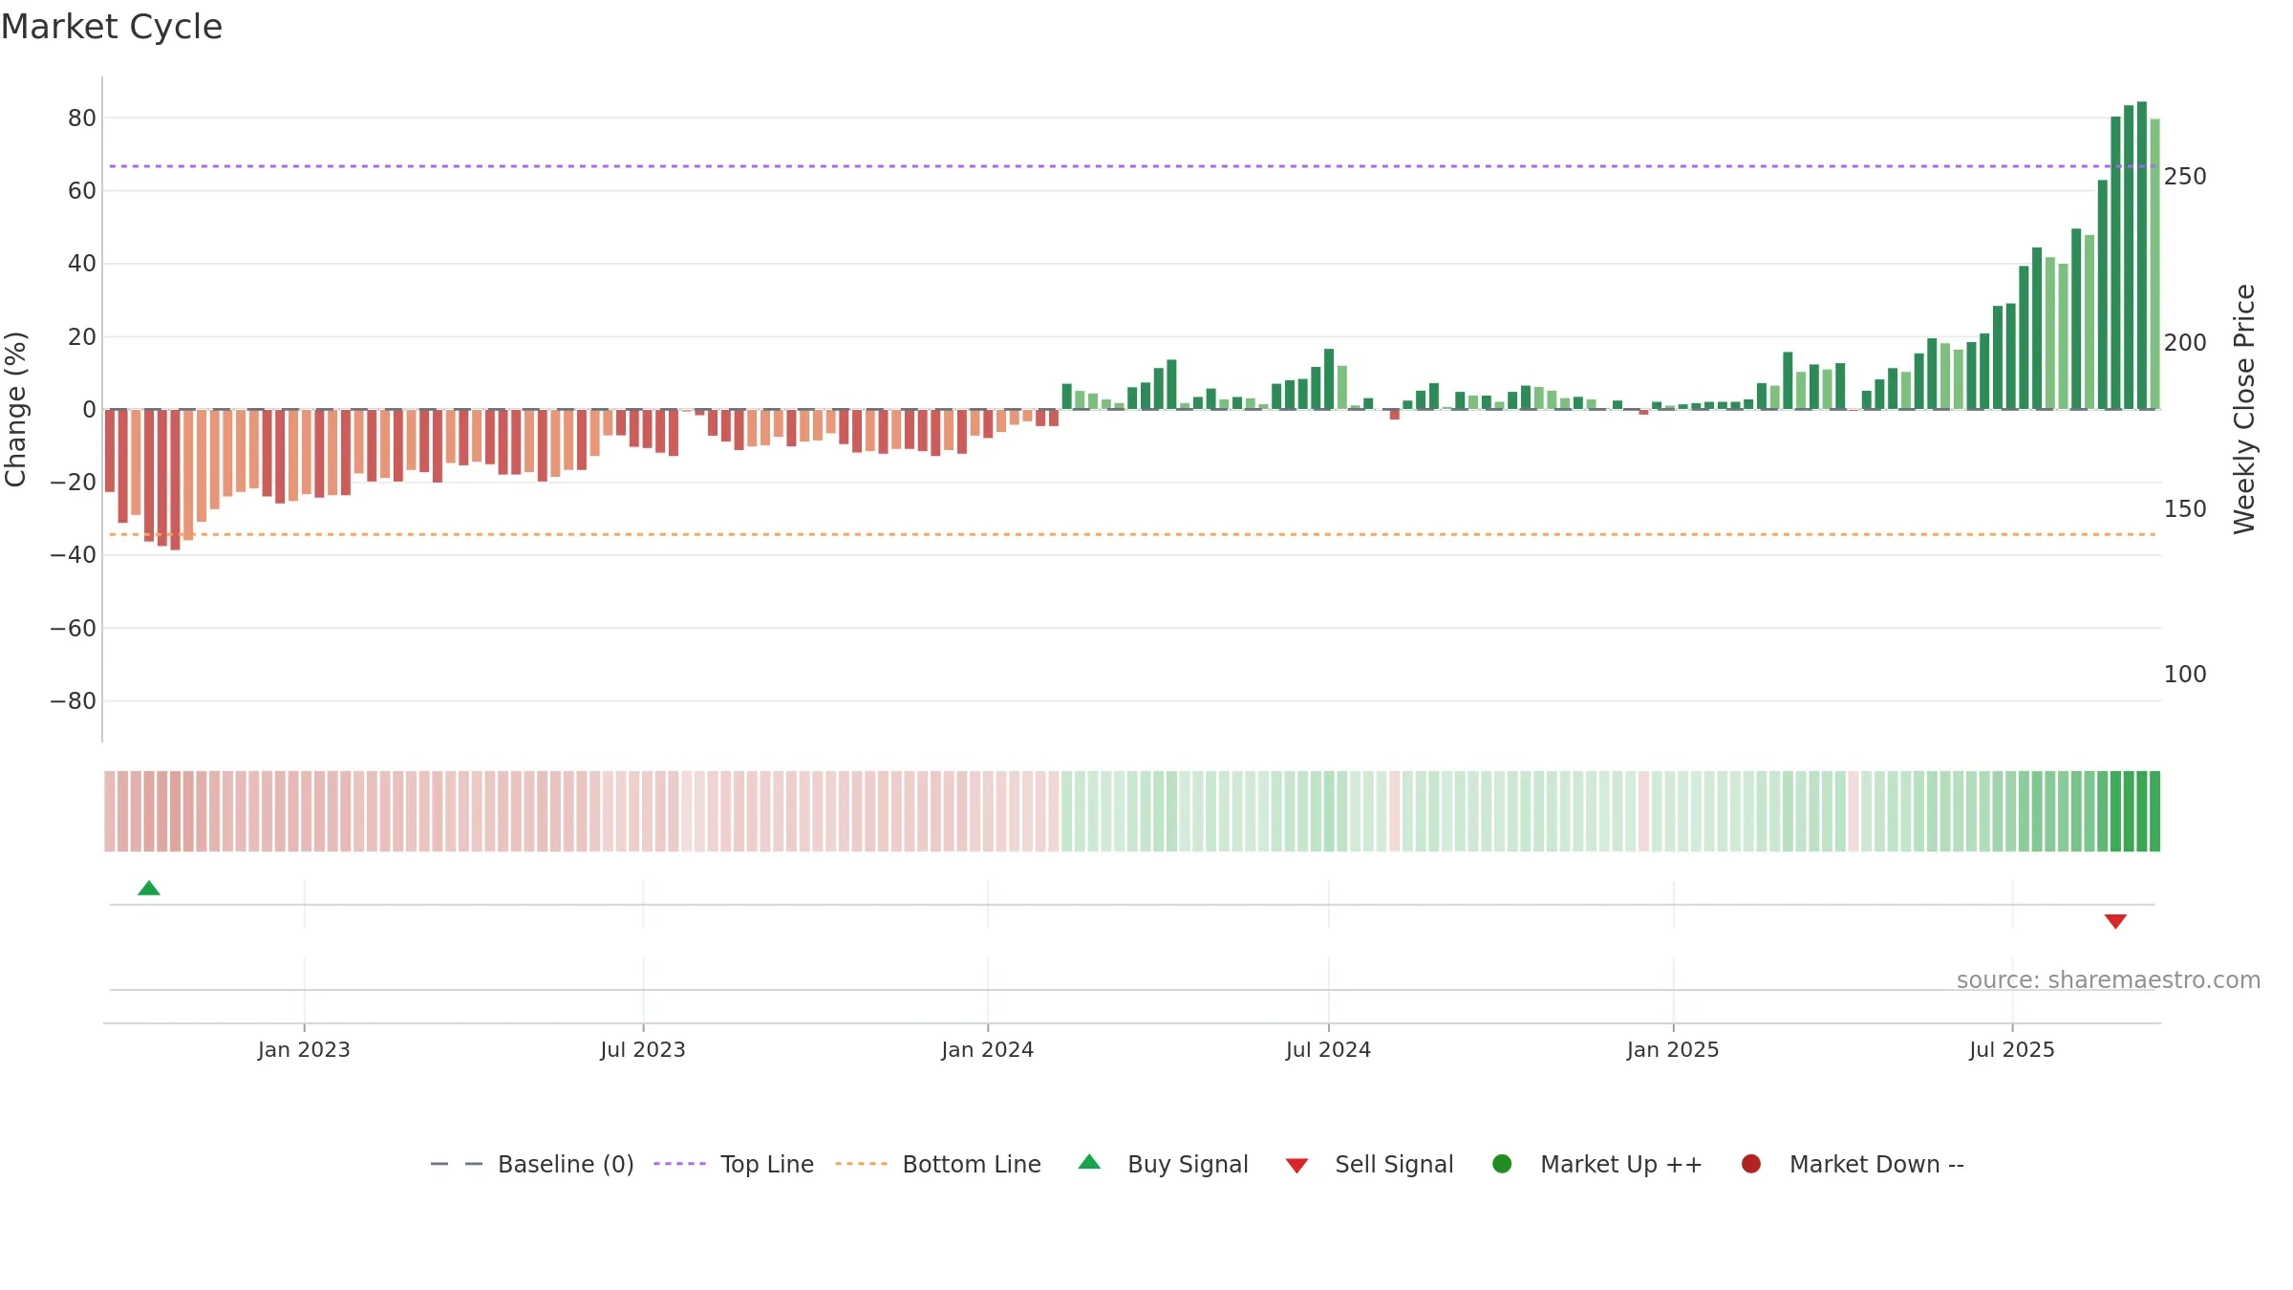This screenshot has height=1290, width=2293.
Task: Click the red sell signal triangle marker
Action: coord(2115,921)
